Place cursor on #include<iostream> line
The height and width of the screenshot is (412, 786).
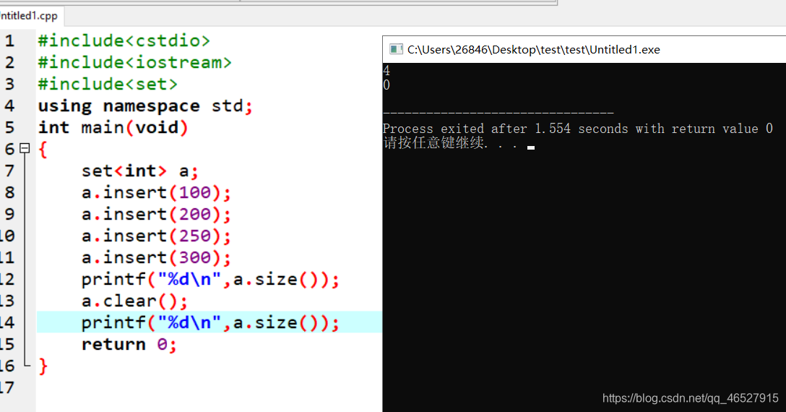pyautogui.click(x=135, y=63)
